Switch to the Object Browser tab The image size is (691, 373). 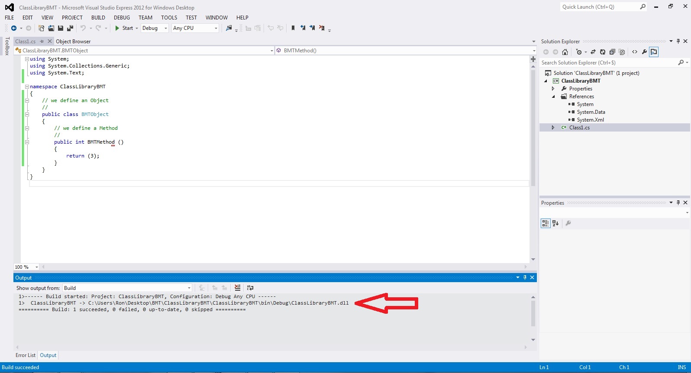(73, 42)
